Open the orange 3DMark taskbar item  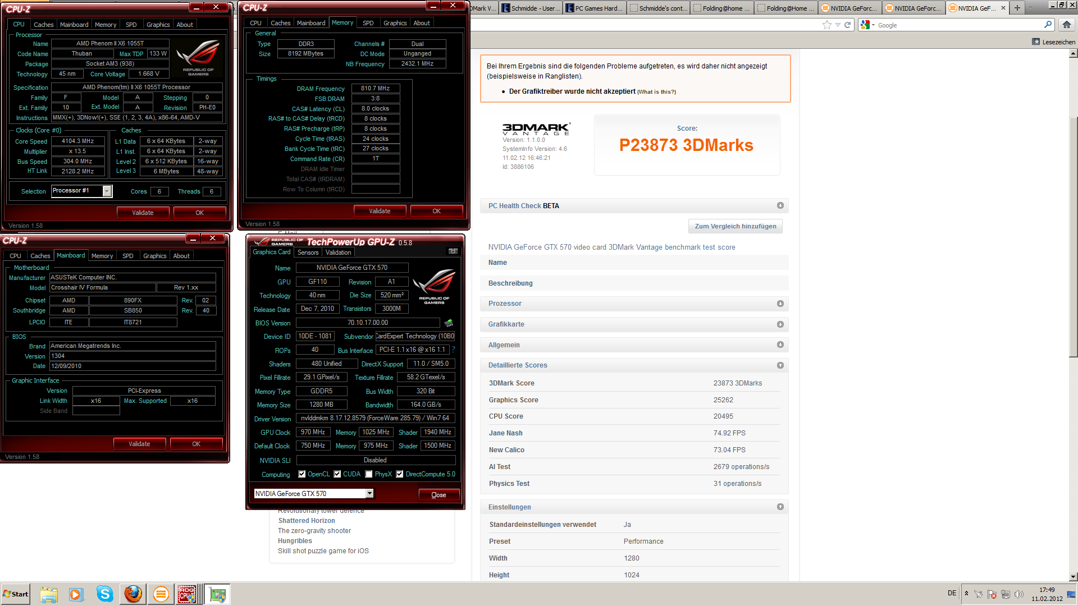click(x=161, y=594)
